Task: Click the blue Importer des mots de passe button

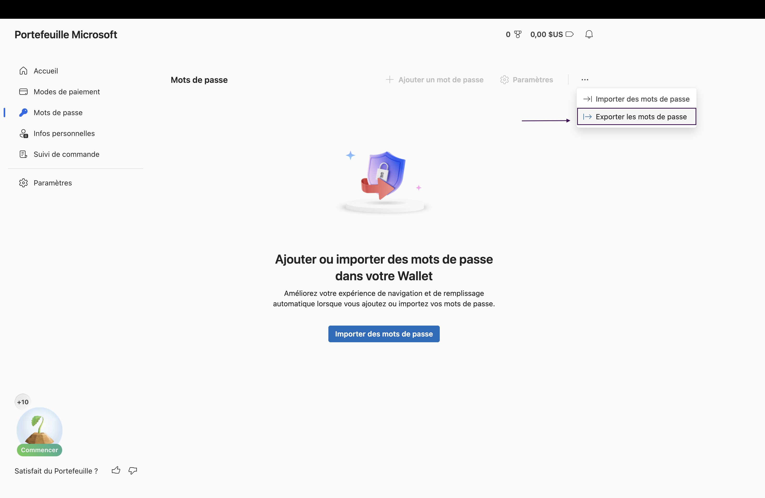Action: [384, 334]
